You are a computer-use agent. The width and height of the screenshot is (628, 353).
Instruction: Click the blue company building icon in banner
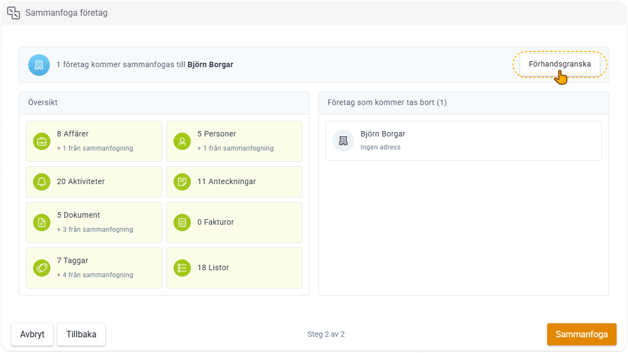click(39, 65)
